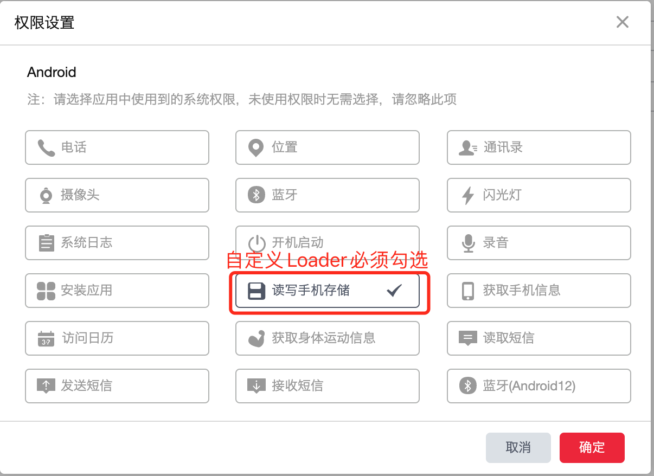Enable the 系统日志 permission option
Viewport: 654px width, 476px height.
(x=117, y=243)
